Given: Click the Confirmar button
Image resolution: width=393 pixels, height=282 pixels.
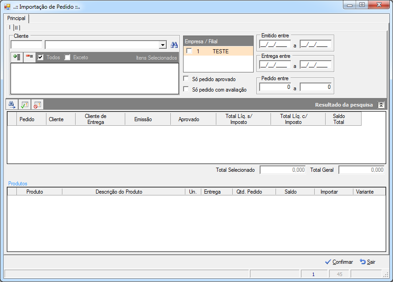Looking at the screenshot, I should [x=339, y=262].
